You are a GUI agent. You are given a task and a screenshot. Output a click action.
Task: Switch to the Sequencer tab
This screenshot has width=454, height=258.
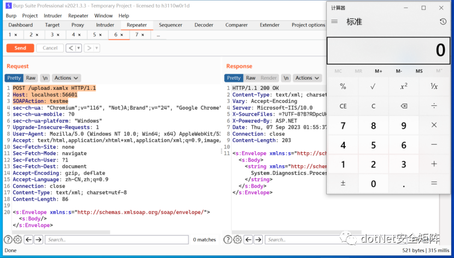(170, 25)
